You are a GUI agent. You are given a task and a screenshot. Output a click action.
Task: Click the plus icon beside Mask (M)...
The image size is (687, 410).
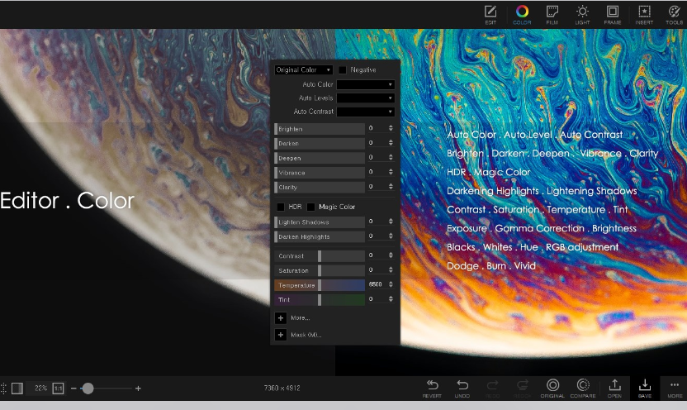[x=281, y=335]
